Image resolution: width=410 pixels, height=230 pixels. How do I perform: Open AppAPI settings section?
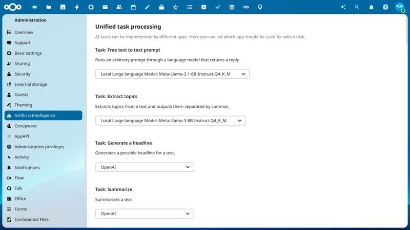(43, 136)
